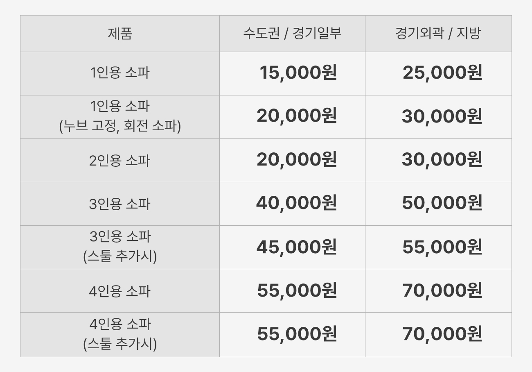Click the 3인용 소파 cell without 스툴
Screen dimensions: 532x372
(120, 204)
